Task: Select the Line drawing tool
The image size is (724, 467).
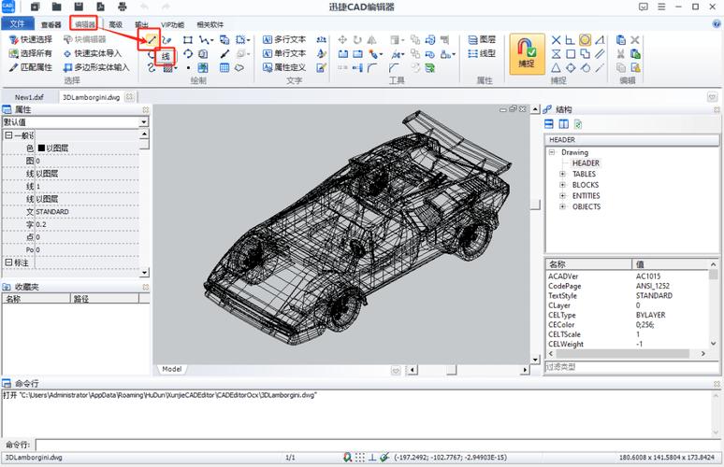Action: (x=152, y=40)
